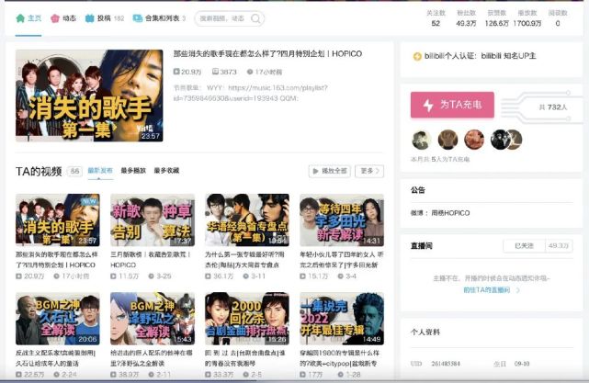
Task: Follow the 前往TA的直播间 link
Action: point(487,290)
